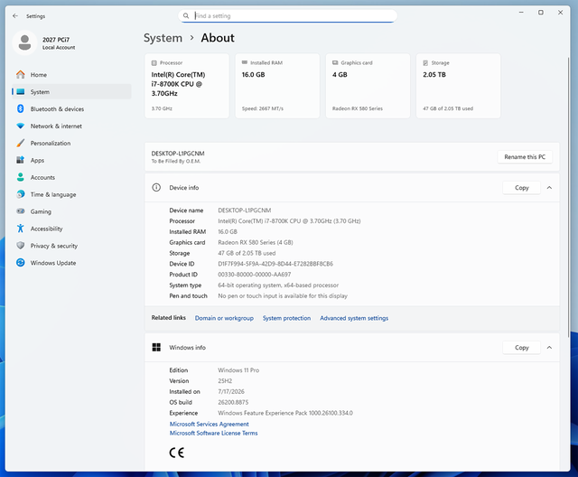This screenshot has height=477, width=578.
Task: Click the Edition value Windows 11 Pro
Action: tap(238, 370)
